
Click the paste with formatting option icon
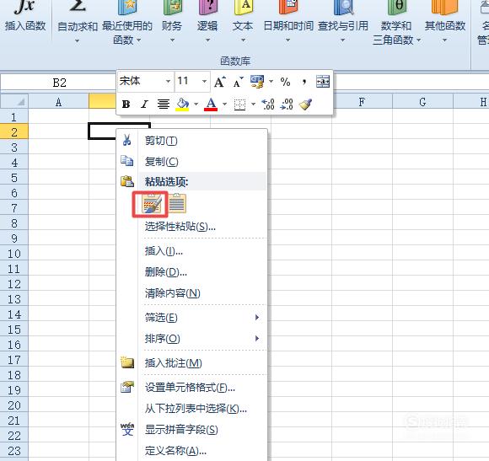(151, 204)
